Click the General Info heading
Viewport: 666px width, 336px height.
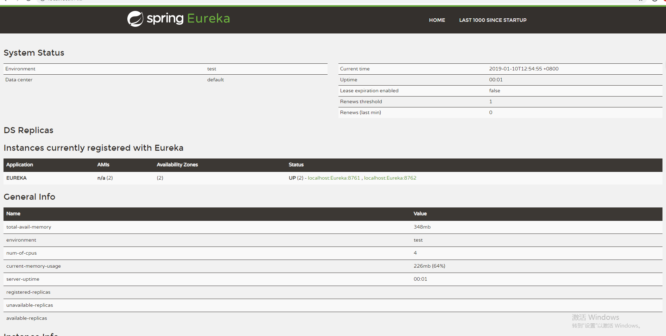(x=30, y=197)
